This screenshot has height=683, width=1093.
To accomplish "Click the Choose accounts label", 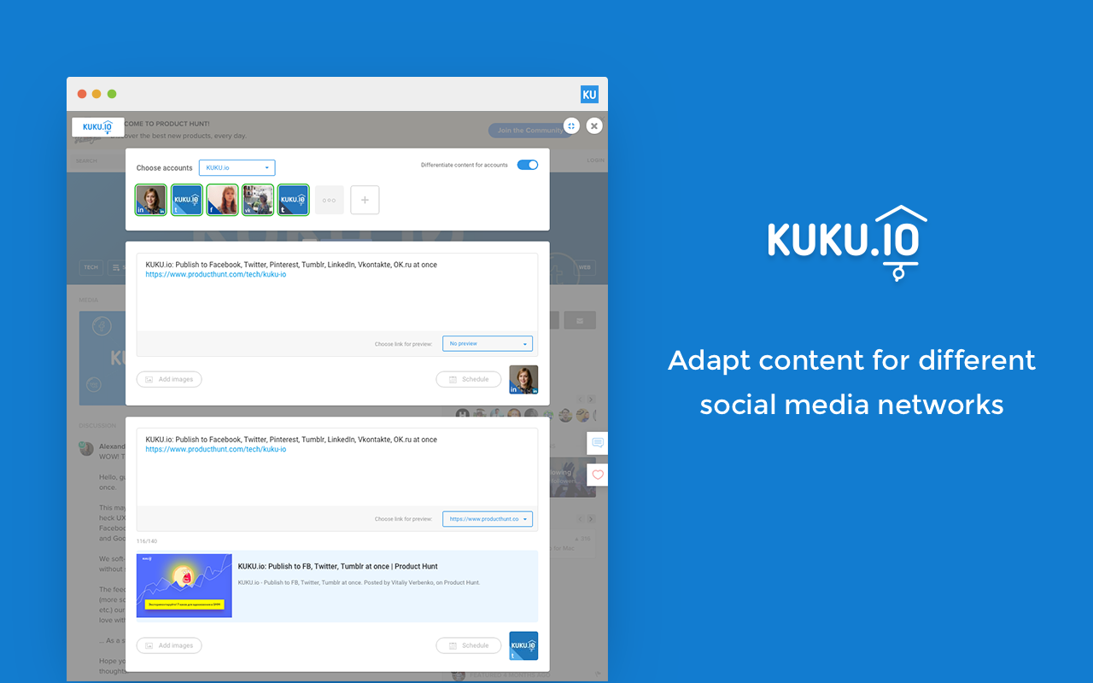I will pyautogui.click(x=165, y=168).
